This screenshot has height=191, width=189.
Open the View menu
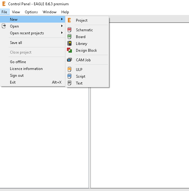[x=16, y=12]
